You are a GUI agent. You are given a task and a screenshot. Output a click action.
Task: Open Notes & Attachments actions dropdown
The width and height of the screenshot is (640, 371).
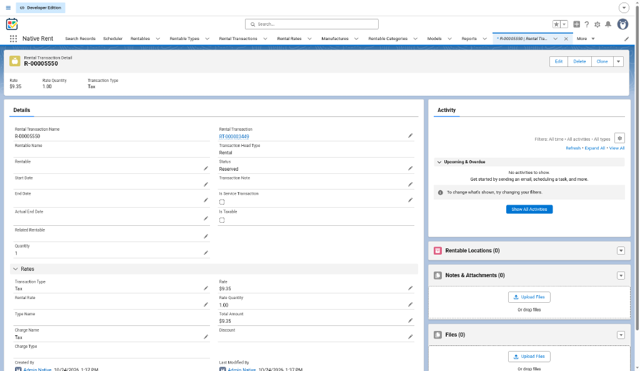pos(621,276)
